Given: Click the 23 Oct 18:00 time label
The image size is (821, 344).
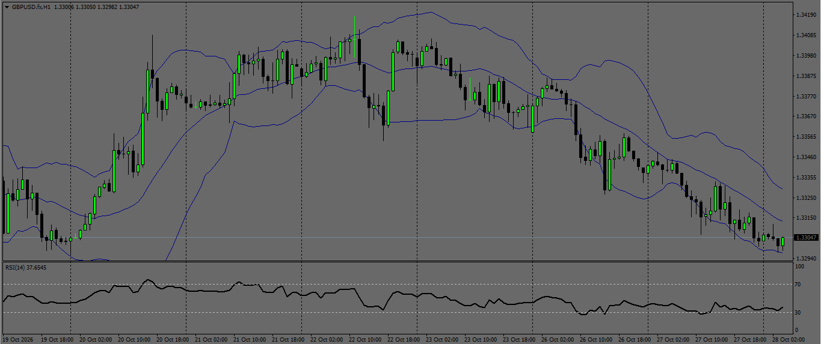Looking at the screenshot, I should [x=519, y=339].
